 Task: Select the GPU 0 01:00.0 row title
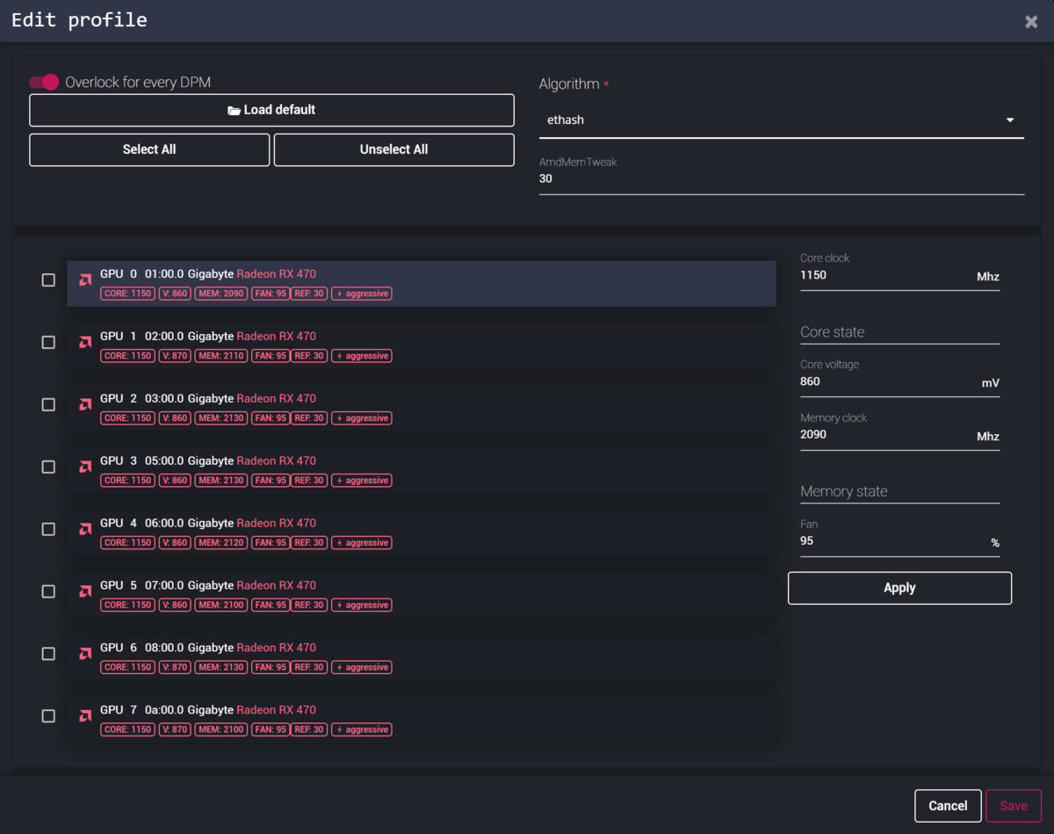(x=208, y=274)
